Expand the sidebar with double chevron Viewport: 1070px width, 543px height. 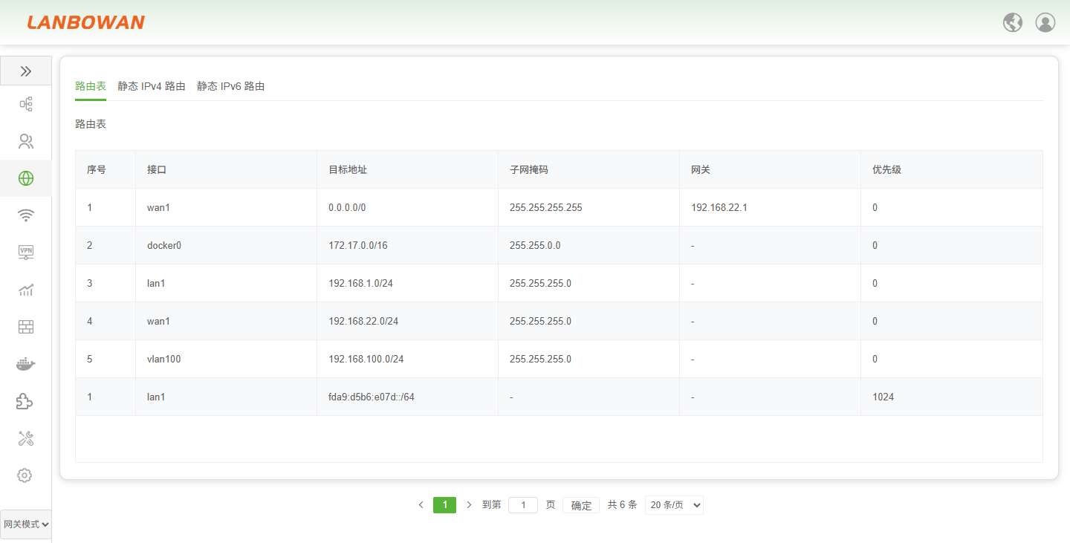[26, 71]
